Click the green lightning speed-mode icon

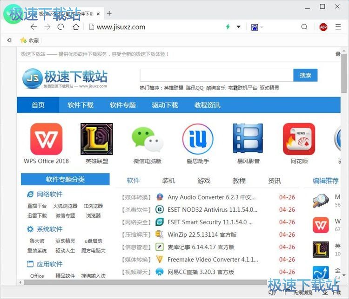(228, 27)
